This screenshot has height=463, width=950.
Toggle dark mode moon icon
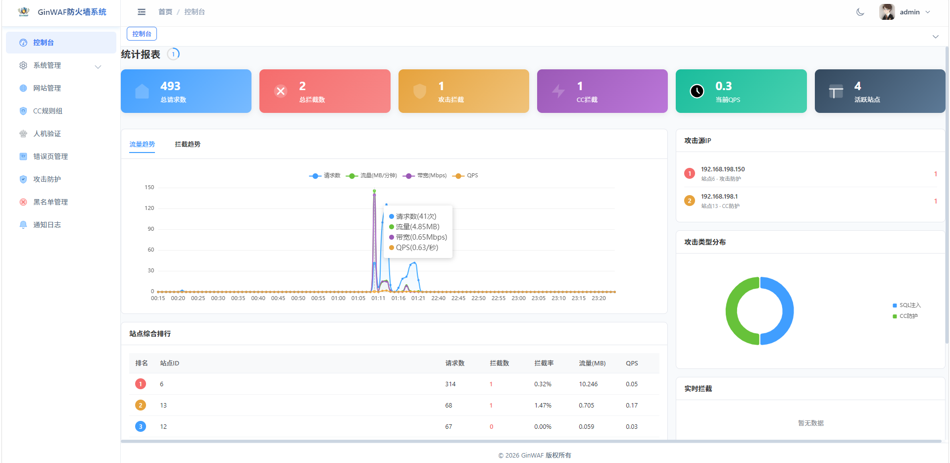[860, 12]
